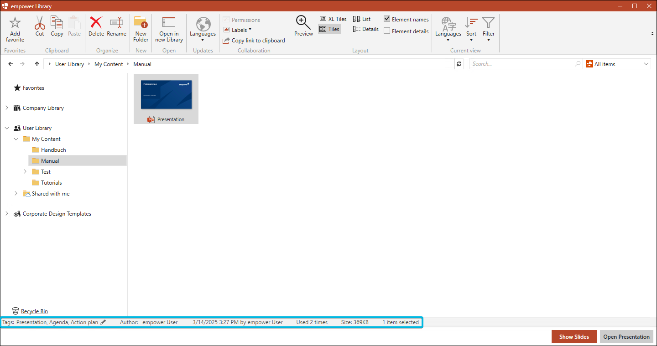Click the "Size: 369KB" status text

(355, 322)
